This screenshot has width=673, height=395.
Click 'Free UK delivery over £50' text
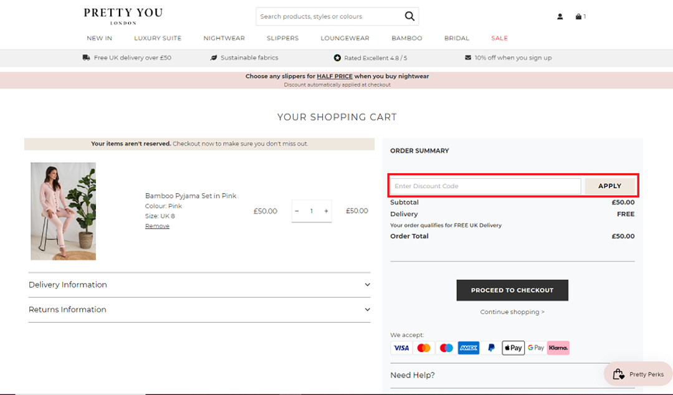(x=133, y=57)
